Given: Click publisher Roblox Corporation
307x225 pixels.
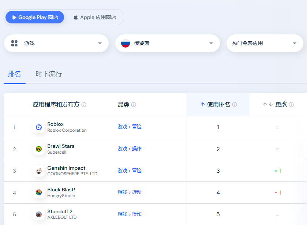Looking at the screenshot, I should click(67, 130).
